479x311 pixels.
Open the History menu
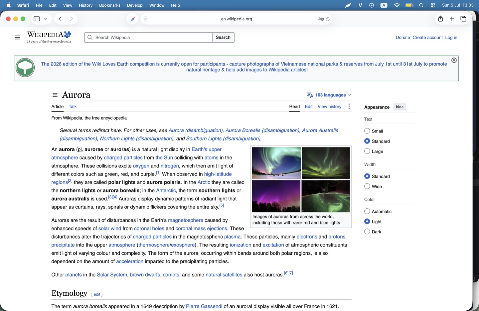[x=85, y=5]
